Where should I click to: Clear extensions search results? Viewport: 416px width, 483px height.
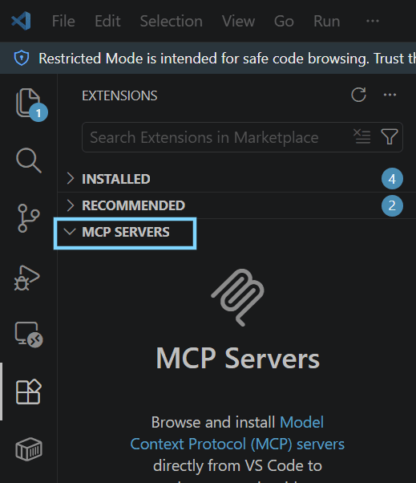click(x=361, y=136)
